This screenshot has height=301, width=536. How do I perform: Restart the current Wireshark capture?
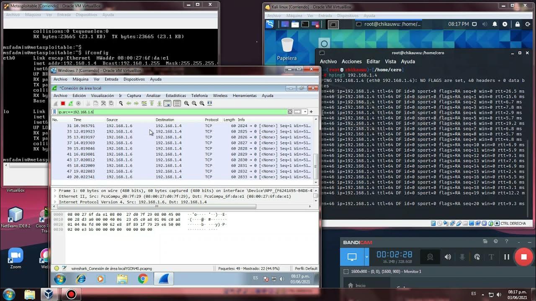[70, 103]
